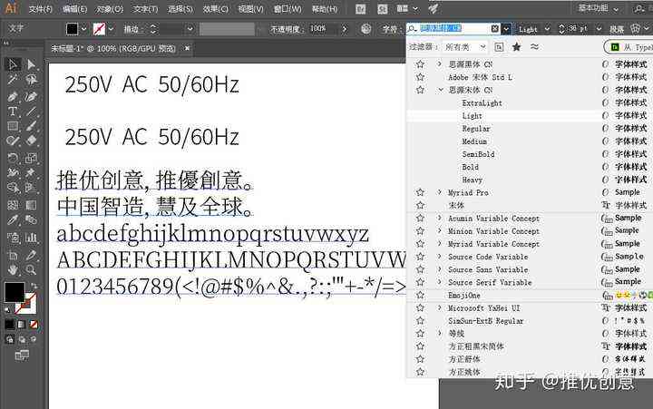This screenshot has width=653, height=409.
Task: Toggle the Typekit fonts filter icon
Action: pos(499,47)
